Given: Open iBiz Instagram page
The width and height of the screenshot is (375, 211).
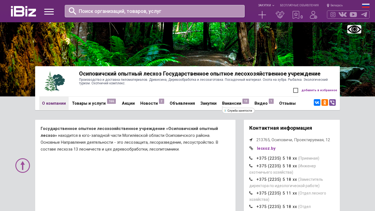Looking at the screenshot, I should [333, 15].
